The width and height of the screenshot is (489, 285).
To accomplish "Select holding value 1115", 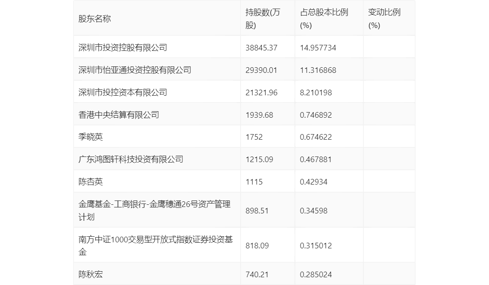I will 254,182.
